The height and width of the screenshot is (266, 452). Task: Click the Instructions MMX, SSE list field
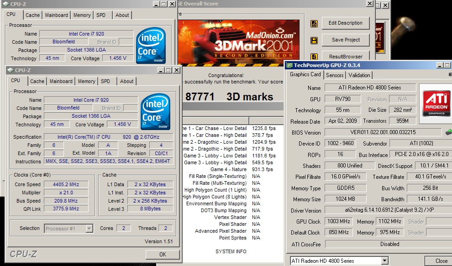pyautogui.click(x=108, y=162)
